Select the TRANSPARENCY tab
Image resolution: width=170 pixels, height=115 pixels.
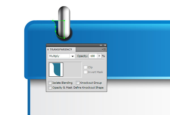(61, 50)
